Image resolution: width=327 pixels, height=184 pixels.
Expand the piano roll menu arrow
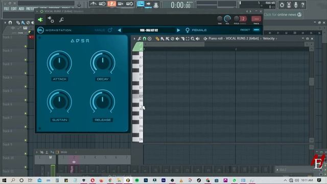[134, 39]
